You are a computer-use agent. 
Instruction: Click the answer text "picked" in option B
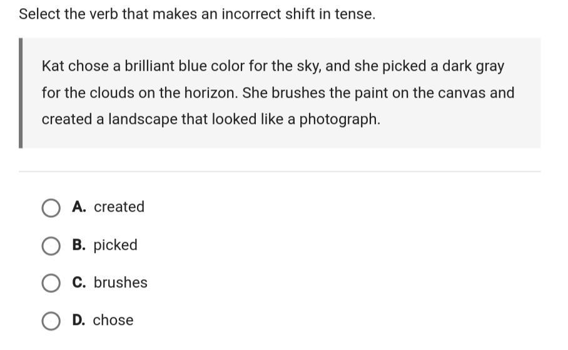tap(115, 245)
